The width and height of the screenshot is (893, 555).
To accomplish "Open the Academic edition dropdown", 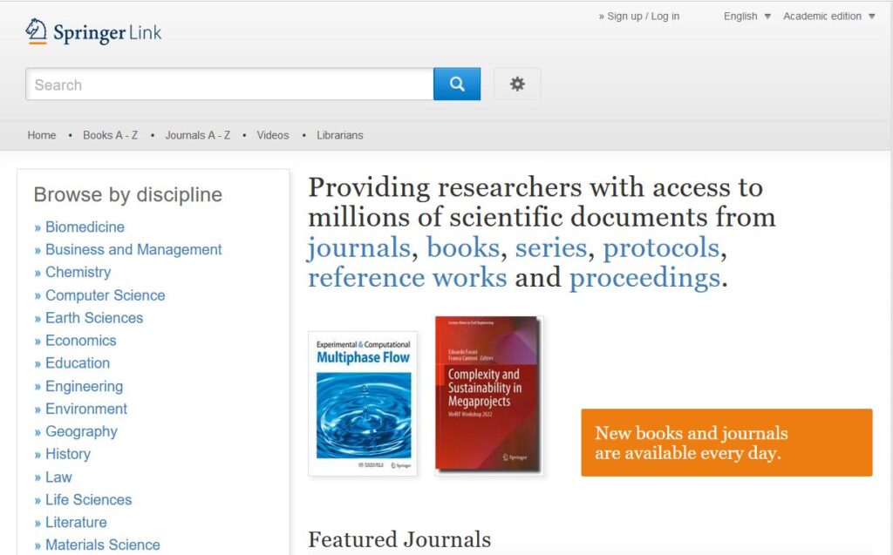I will coord(828,17).
